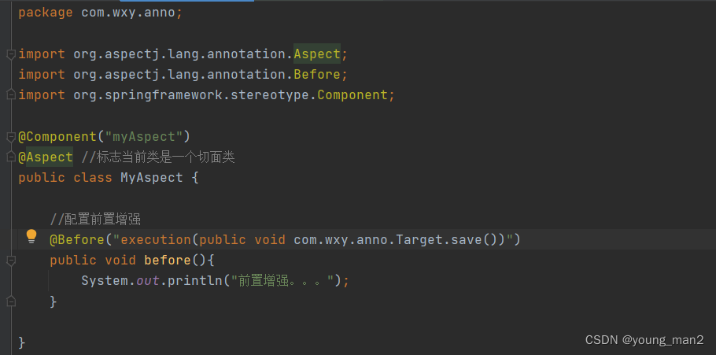Click fold end marker at method closing brace

[x=10, y=301]
